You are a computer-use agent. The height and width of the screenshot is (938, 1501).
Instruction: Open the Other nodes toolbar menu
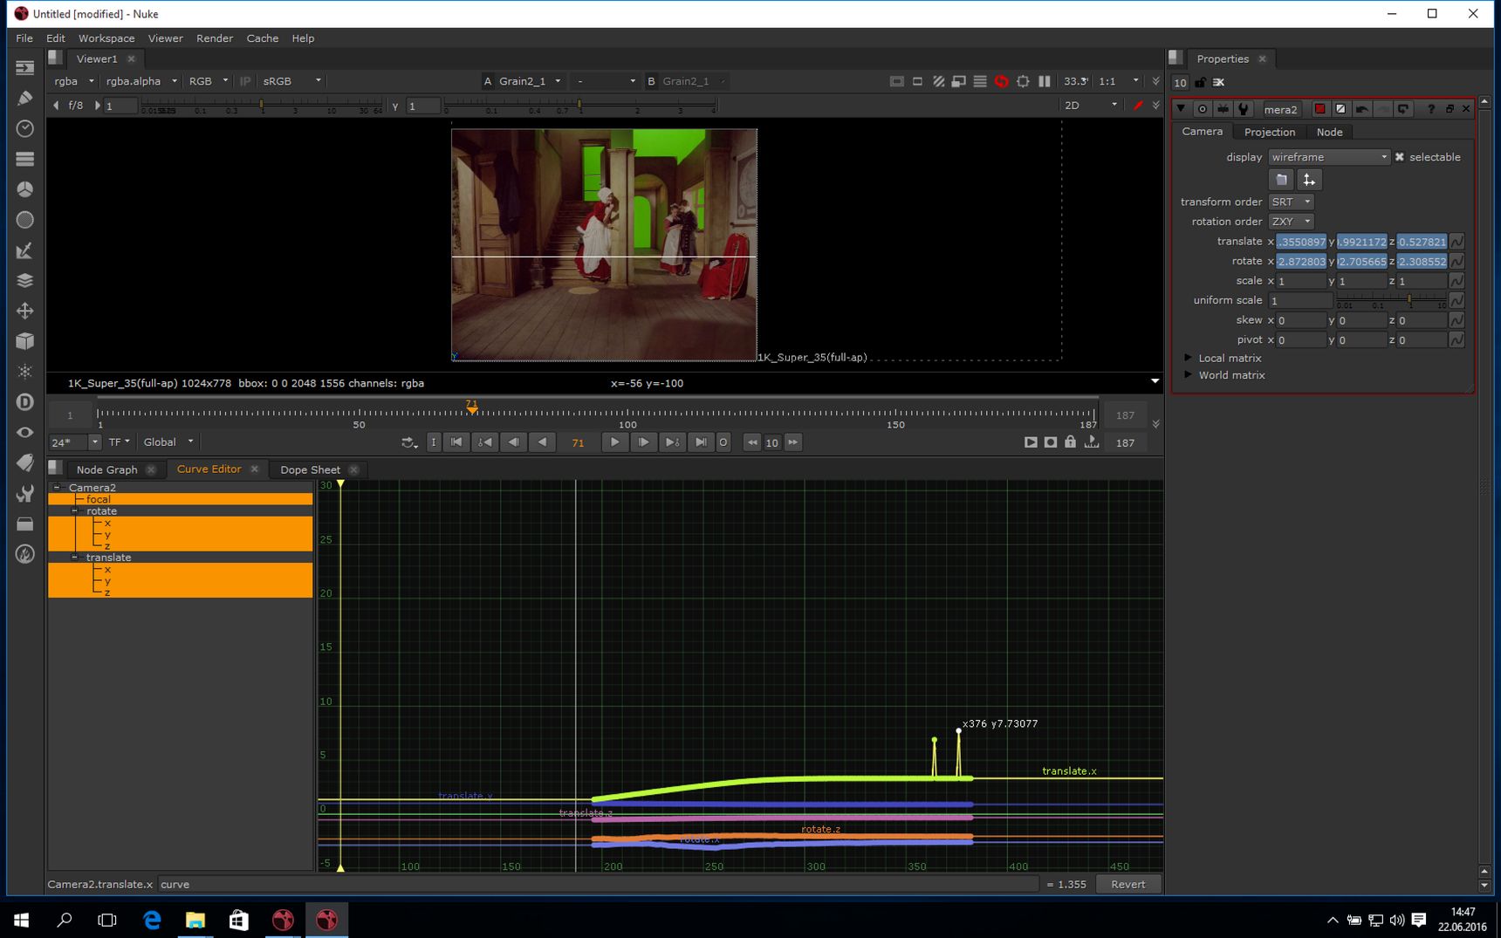25,524
